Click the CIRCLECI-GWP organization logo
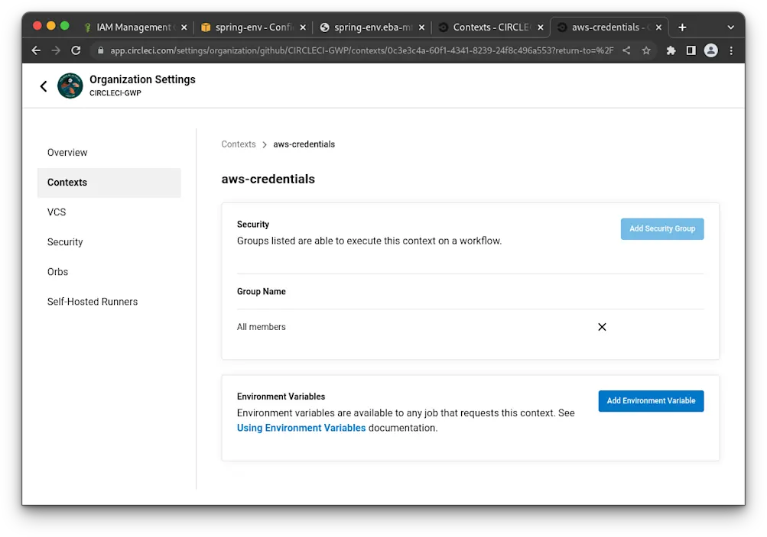This screenshot has height=537, width=767. tap(70, 86)
